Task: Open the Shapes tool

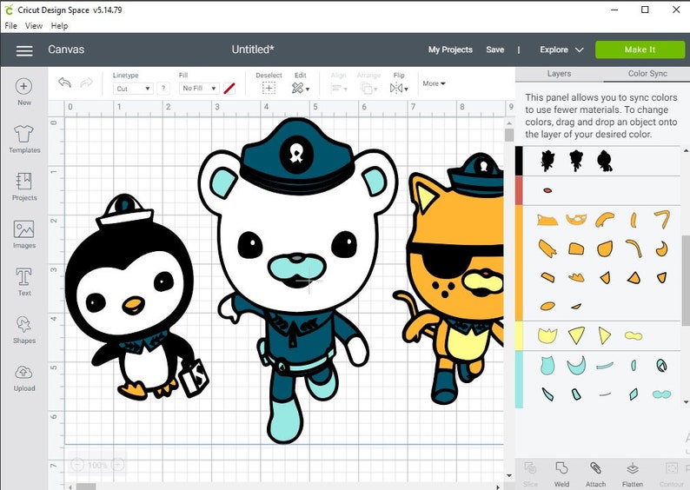Action: click(x=24, y=329)
